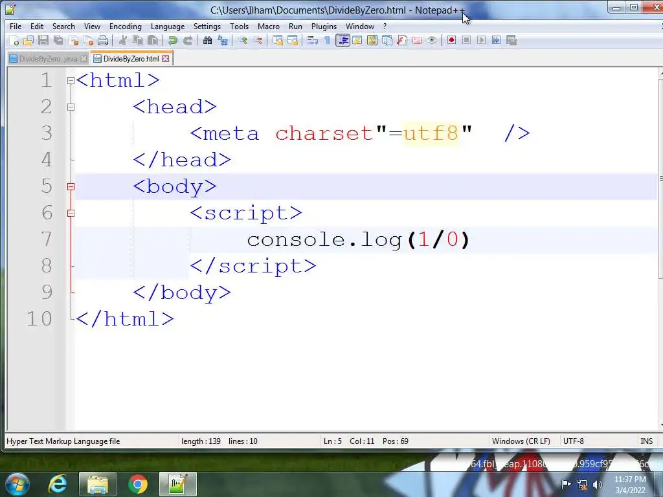Click the Zoom In toolbar icon
The height and width of the screenshot is (497, 663).
pyautogui.click(x=243, y=41)
